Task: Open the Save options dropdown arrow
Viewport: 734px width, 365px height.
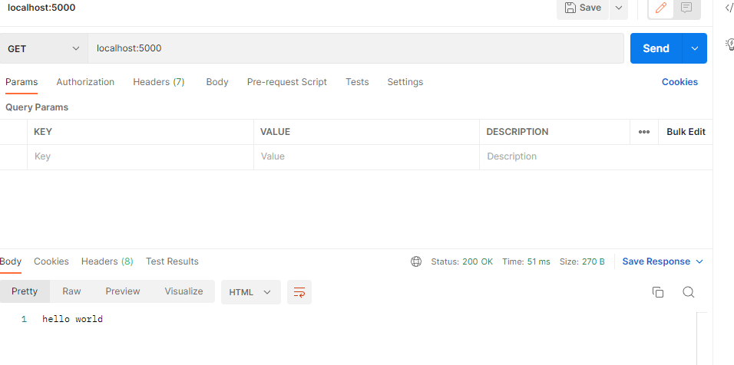Action: [618, 8]
